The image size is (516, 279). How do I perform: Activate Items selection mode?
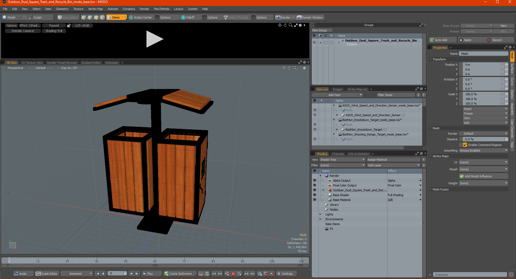coord(116,17)
